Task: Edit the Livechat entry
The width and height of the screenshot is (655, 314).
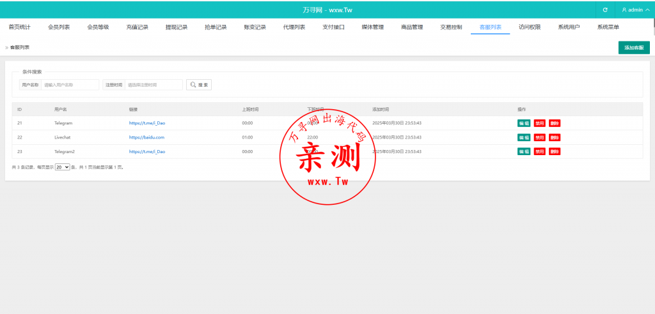Action: click(524, 137)
